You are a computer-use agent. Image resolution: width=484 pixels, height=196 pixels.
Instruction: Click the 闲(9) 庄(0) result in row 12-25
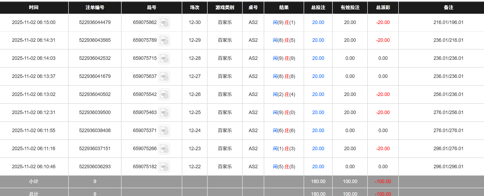(284, 112)
